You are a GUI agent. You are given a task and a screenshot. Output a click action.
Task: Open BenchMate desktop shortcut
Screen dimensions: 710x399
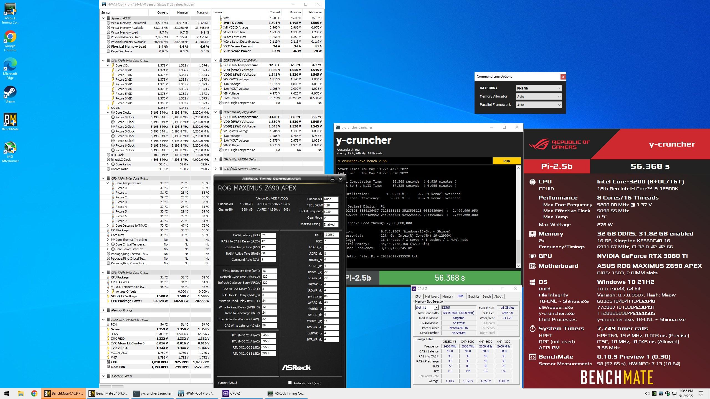10,122
